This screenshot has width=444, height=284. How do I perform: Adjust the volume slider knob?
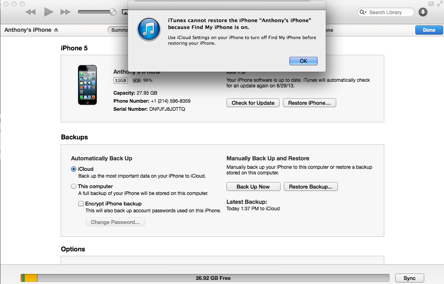click(x=113, y=12)
